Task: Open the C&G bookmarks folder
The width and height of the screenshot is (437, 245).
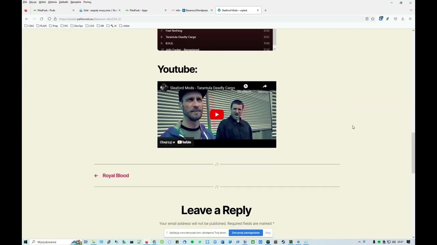Action: tap(29, 26)
